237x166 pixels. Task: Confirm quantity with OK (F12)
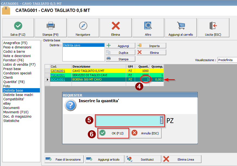(x=113, y=133)
